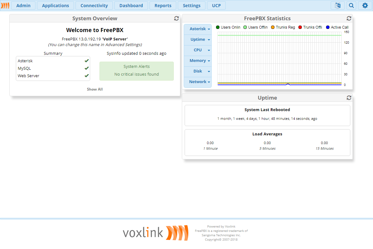373x249 pixels.
Task: Expand the CPU statistics dropdown
Action: click(198, 50)
